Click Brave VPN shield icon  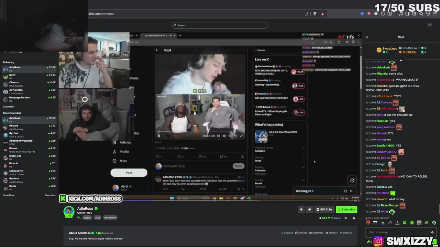[428, 14]
